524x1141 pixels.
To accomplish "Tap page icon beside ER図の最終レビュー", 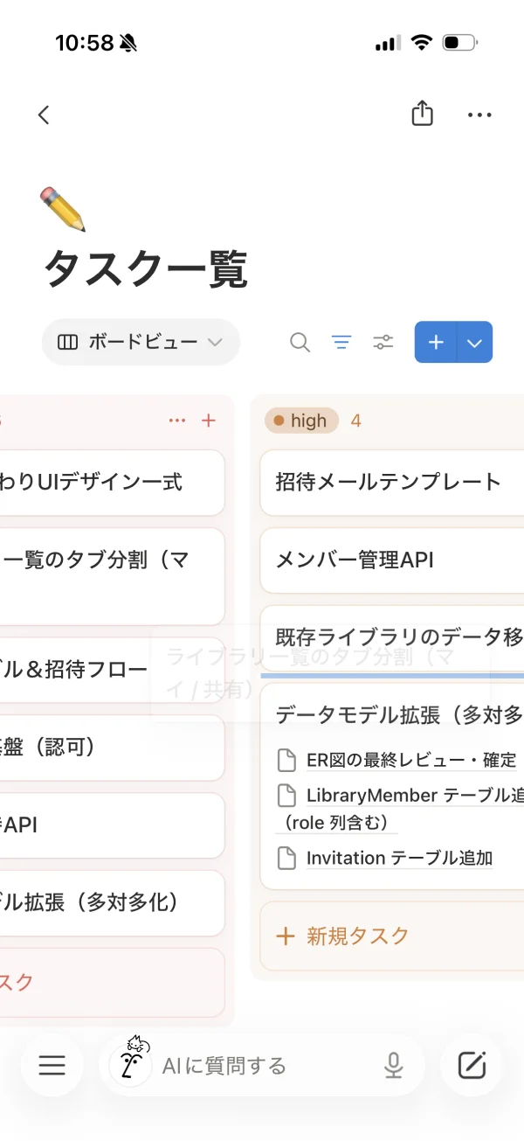I will [286, 760].
